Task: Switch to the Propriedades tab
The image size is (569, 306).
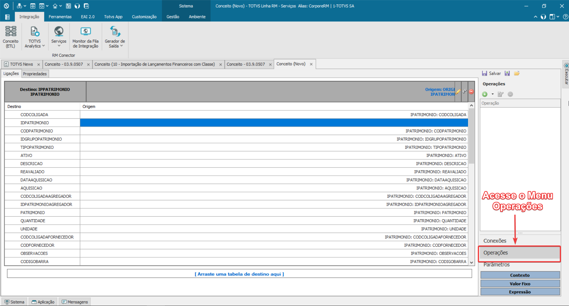Action: 35,74
